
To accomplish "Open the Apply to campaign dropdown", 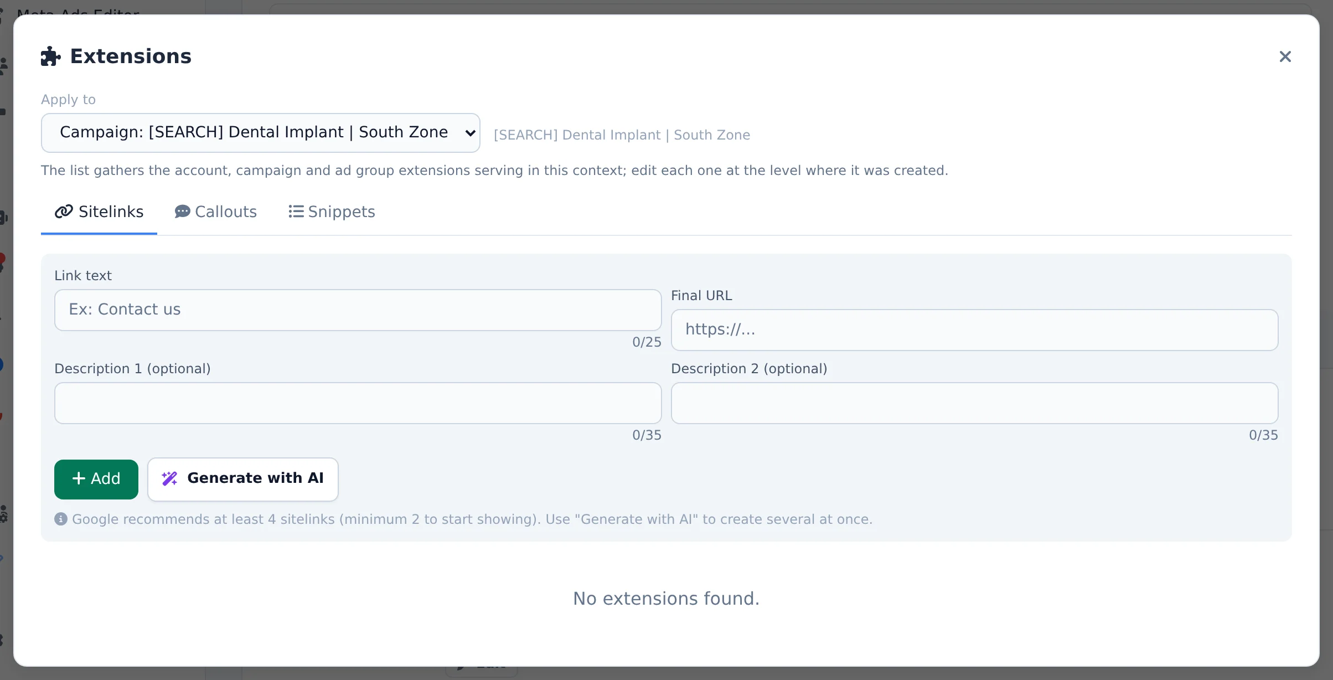I will [x=260, y=133].
